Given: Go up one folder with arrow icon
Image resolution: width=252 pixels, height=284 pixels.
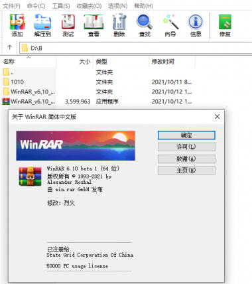Looking at the screenshot, I should pyautogui.click(x=9, y=47).
